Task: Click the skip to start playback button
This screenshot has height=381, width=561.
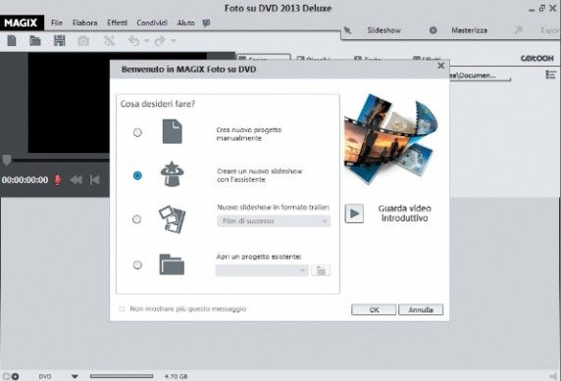Action: (95, 180)
